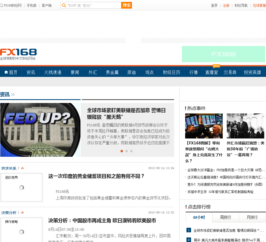
Task: Click the flame icon next to 供求关系
Action: pyautogui.click(x=22, y=168)
